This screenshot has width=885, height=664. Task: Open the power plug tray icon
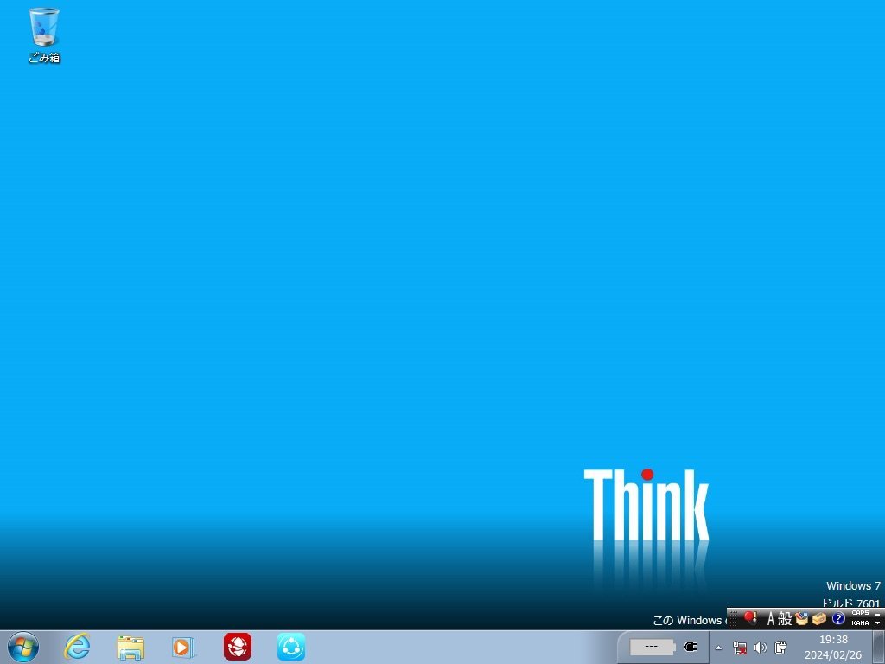781,648
